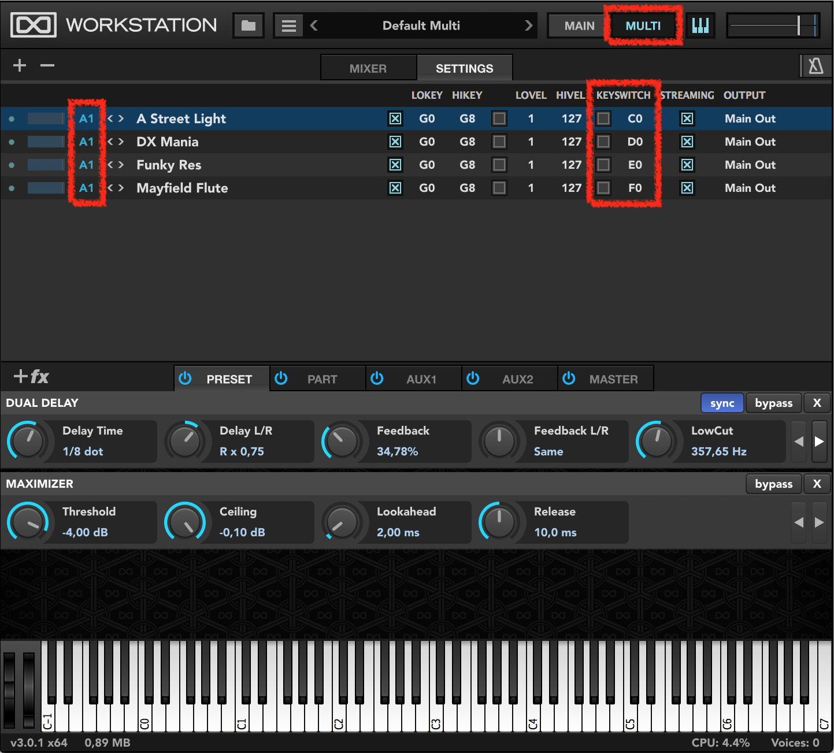Switch to the MULTI view tab
The width and height of the screenshot is (834, 753).
pyautogui.click(x=643, y=26)
